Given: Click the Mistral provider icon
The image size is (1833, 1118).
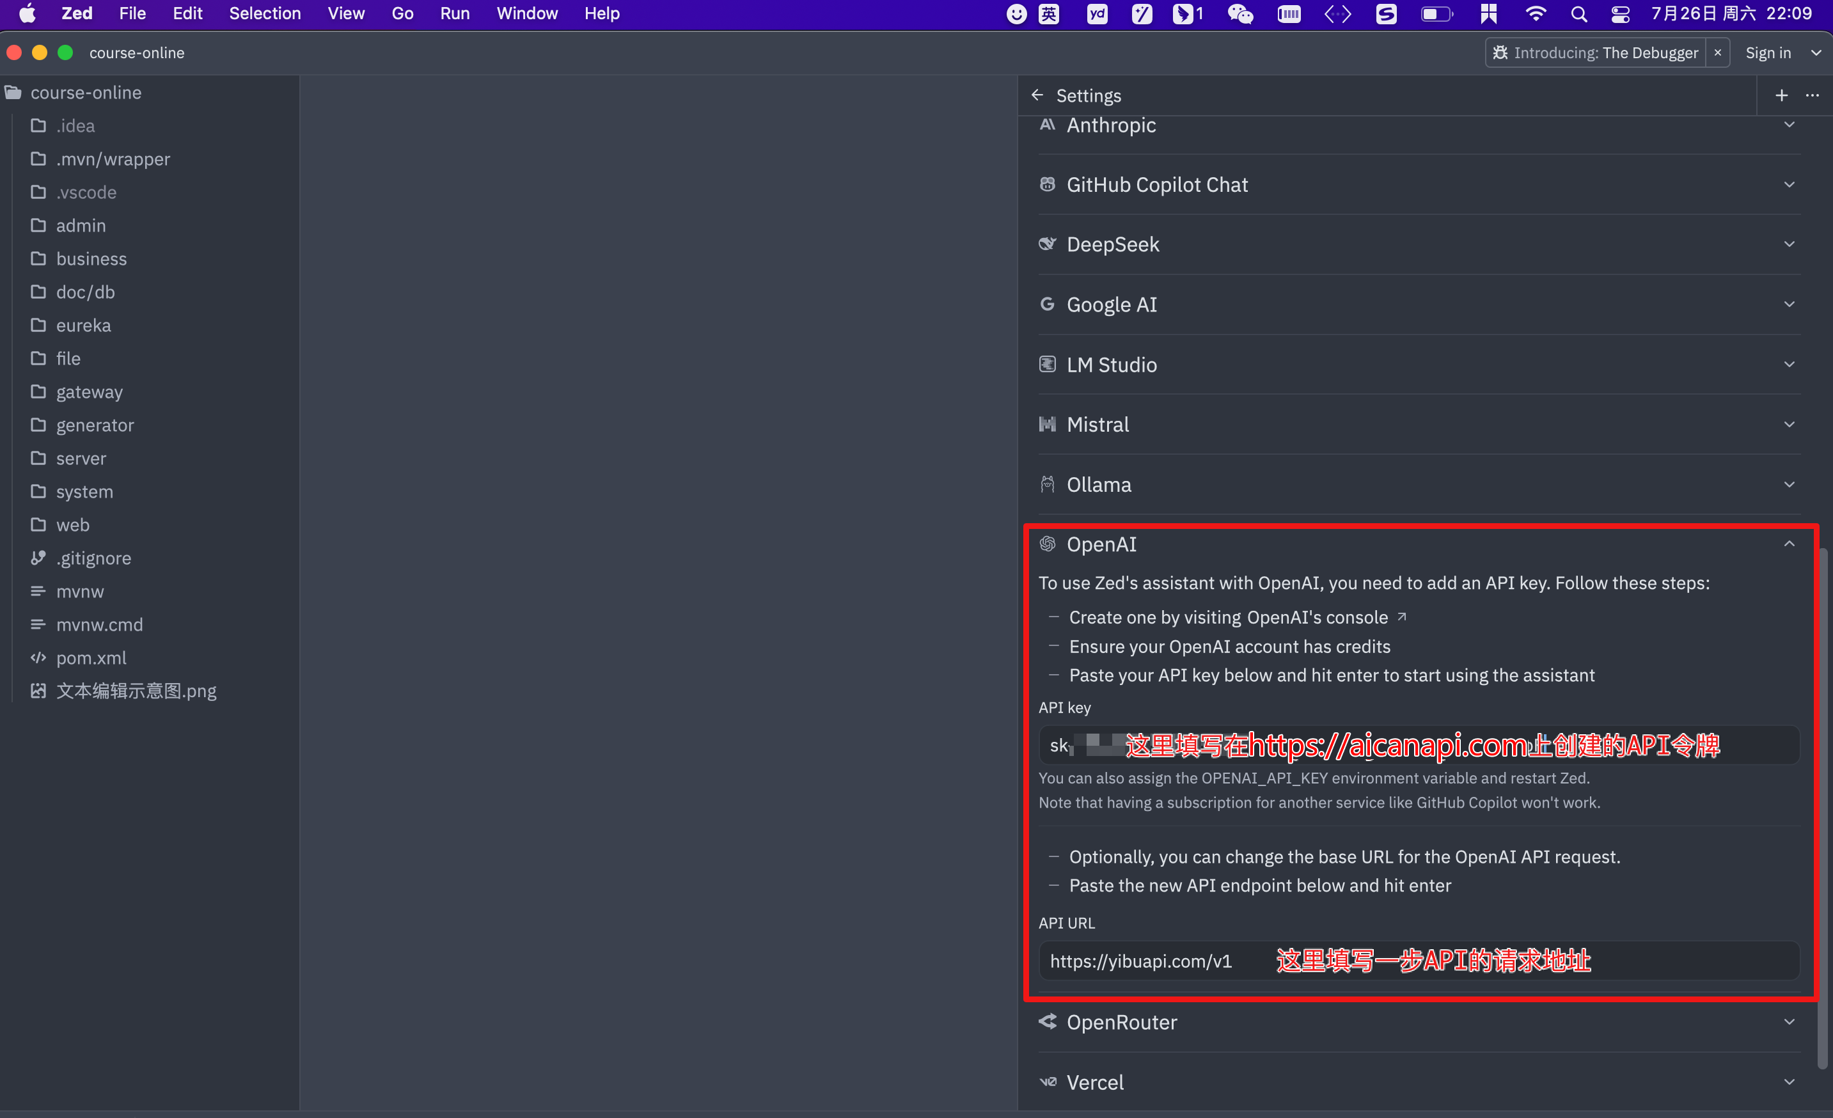Looking at the screenshot, I should [1048, 424].
